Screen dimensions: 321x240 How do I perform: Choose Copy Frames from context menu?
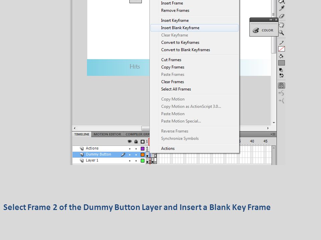[195, 67]
